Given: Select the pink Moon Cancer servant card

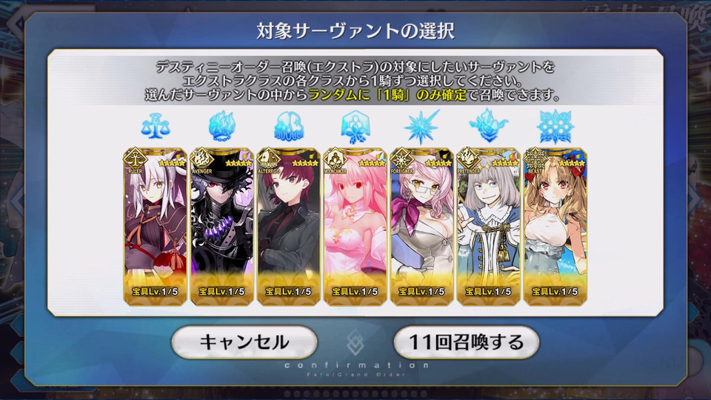Looking at the screenshot, I should pos(355,227).
